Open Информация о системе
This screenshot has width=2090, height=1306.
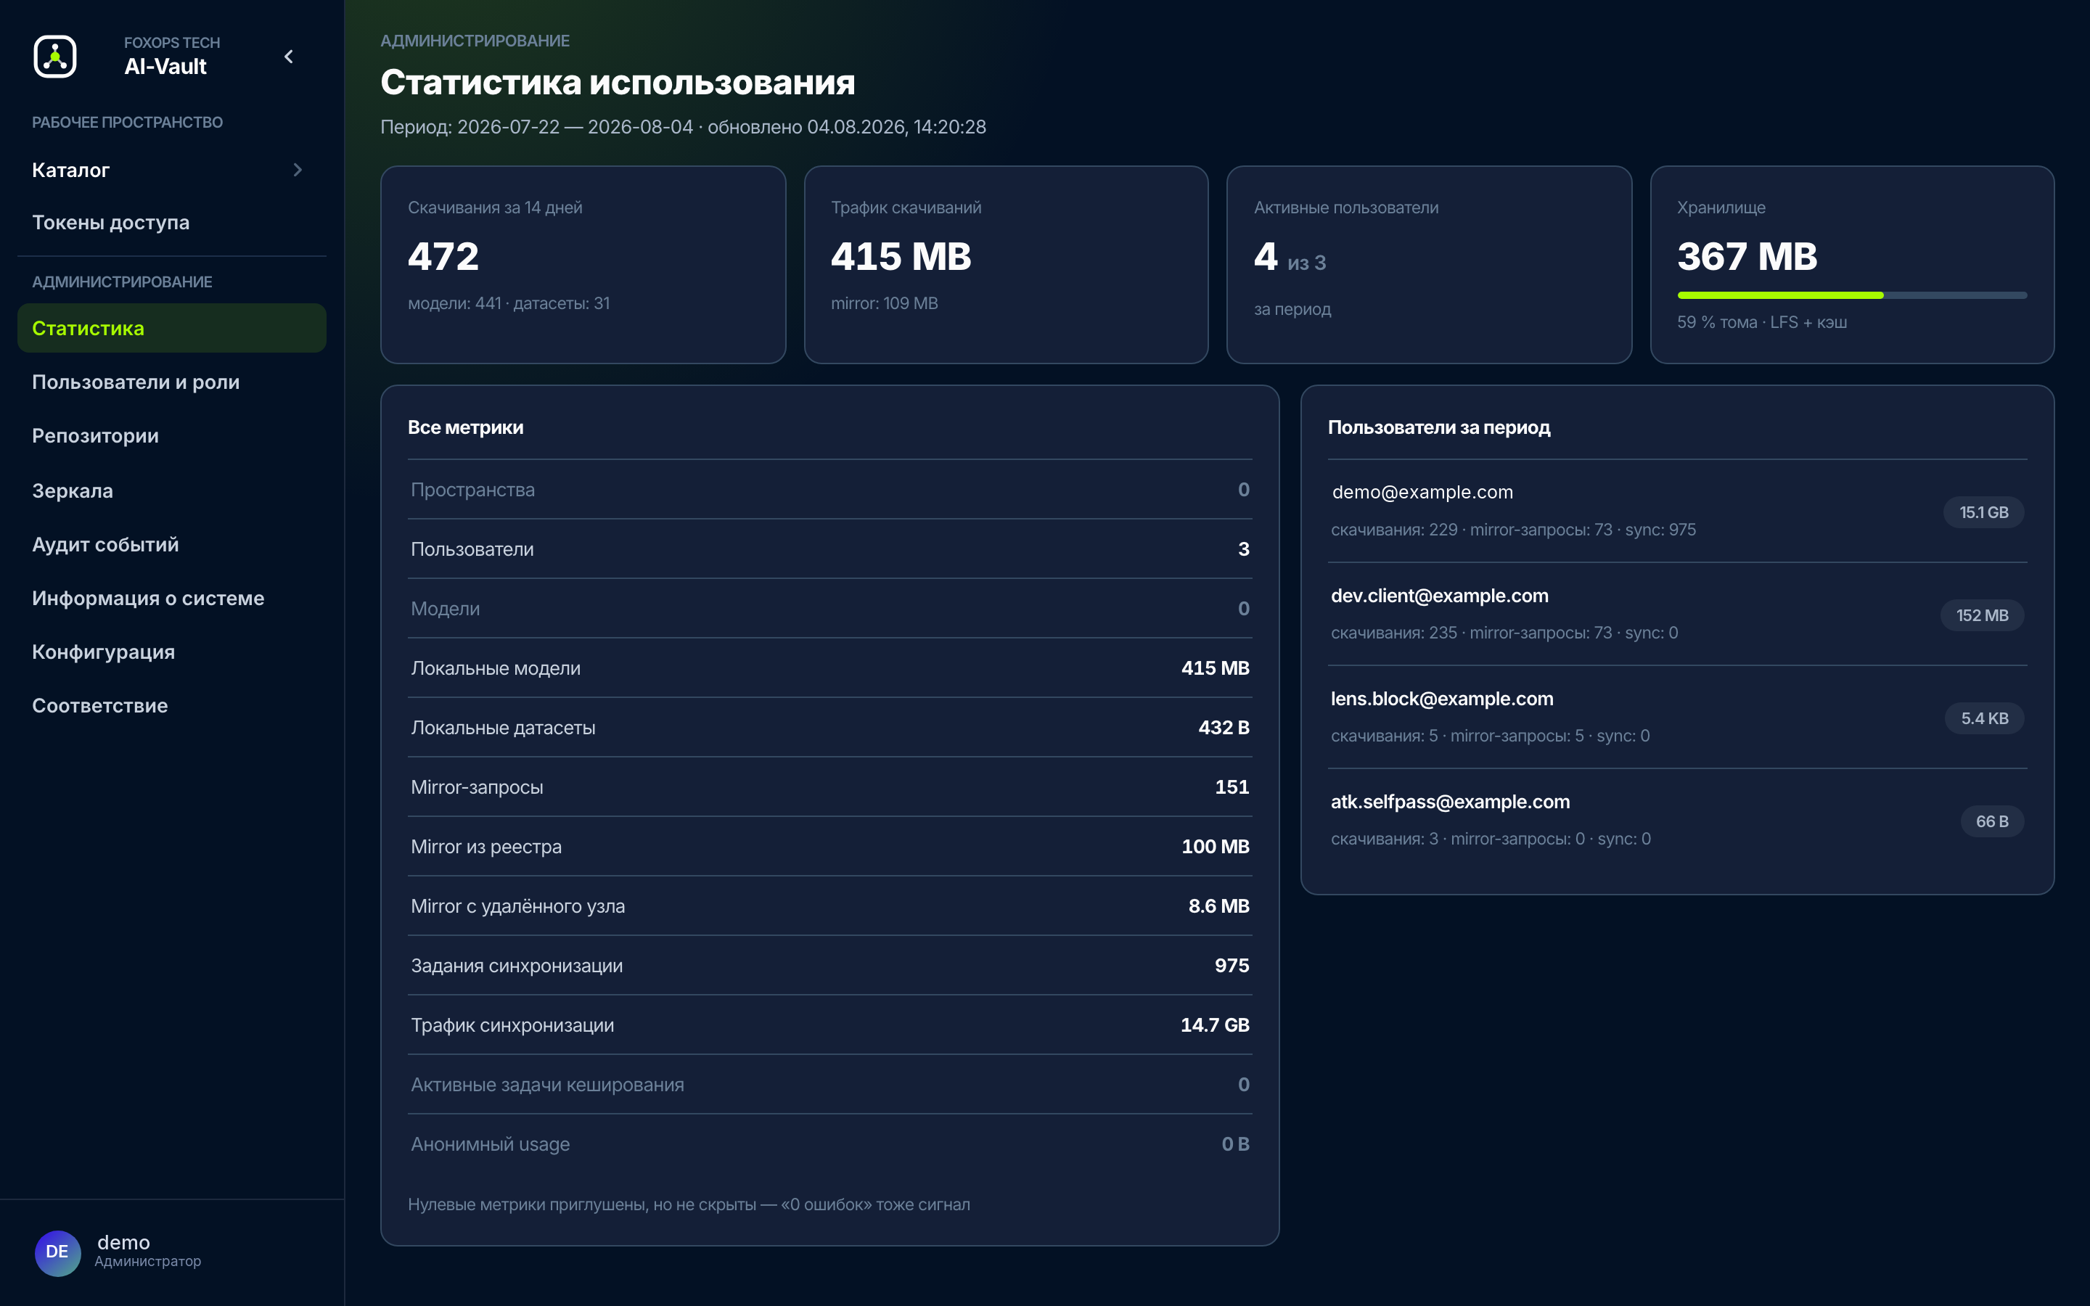[x=171, y=598]
